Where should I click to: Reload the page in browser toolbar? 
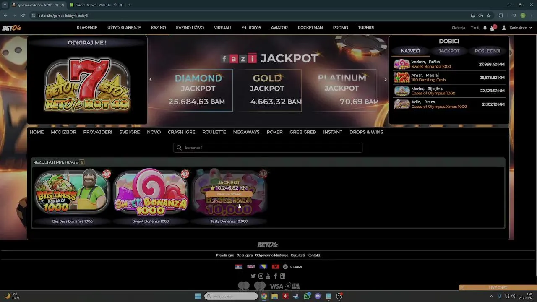coord(23,16)
